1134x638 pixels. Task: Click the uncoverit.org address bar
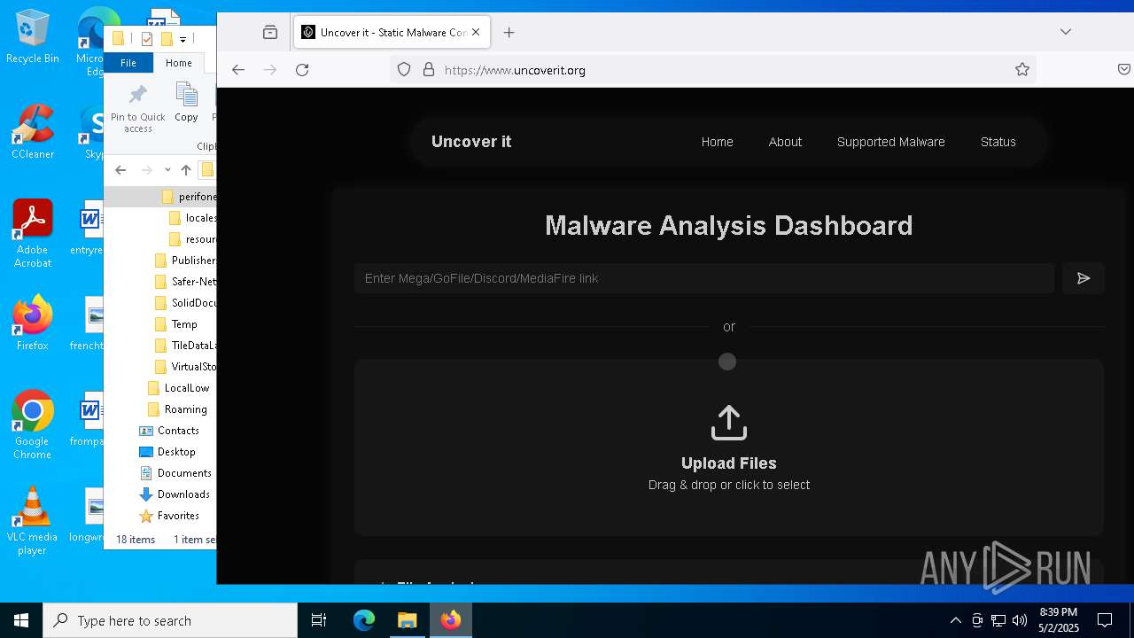[713, 70]
